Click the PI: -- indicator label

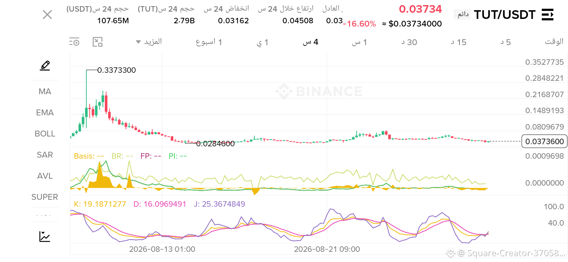178,156
